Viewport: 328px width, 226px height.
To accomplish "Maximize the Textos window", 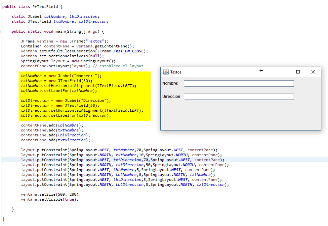I will point(298,72).
